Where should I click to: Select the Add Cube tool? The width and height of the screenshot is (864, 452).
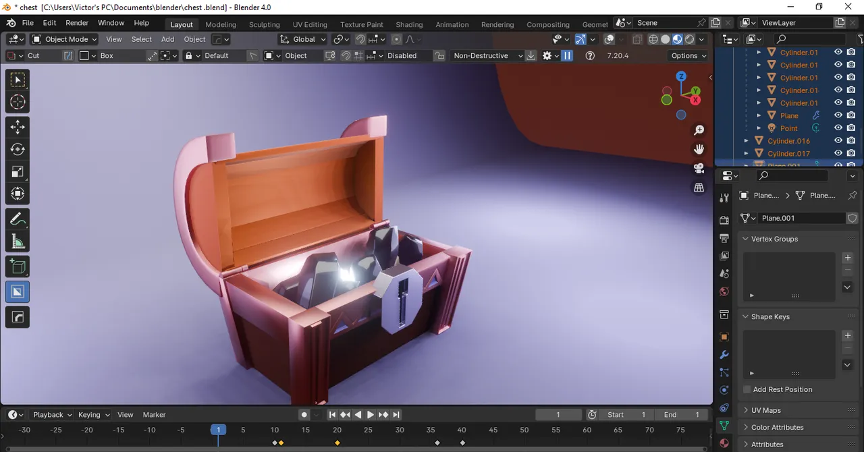[18, 267]
